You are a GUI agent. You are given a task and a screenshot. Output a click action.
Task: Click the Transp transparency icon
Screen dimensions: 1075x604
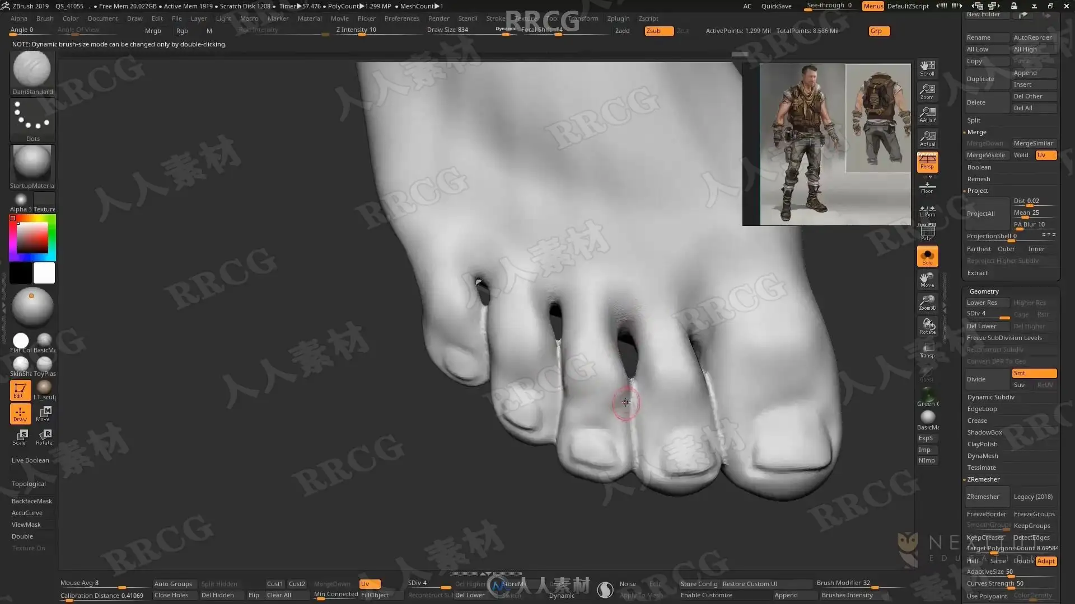pos(927,350)
